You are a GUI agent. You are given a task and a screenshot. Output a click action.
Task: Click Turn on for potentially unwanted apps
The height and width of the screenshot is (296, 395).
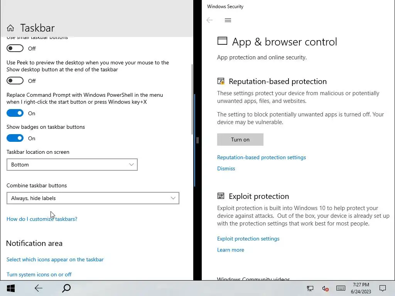[x=240, y=140]
